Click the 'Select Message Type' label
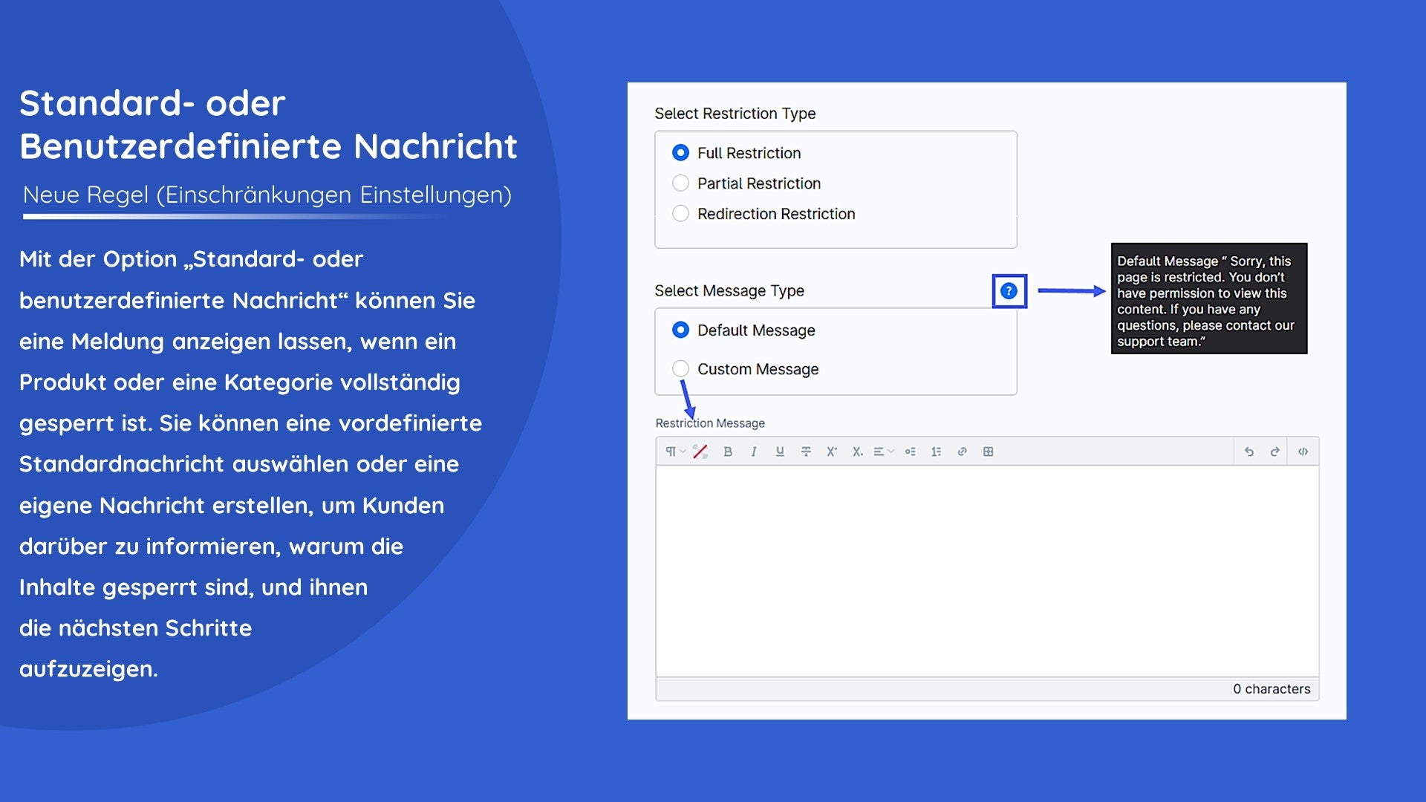The width and height of the screenshot is (1426, 802). (x=729, y=291)
